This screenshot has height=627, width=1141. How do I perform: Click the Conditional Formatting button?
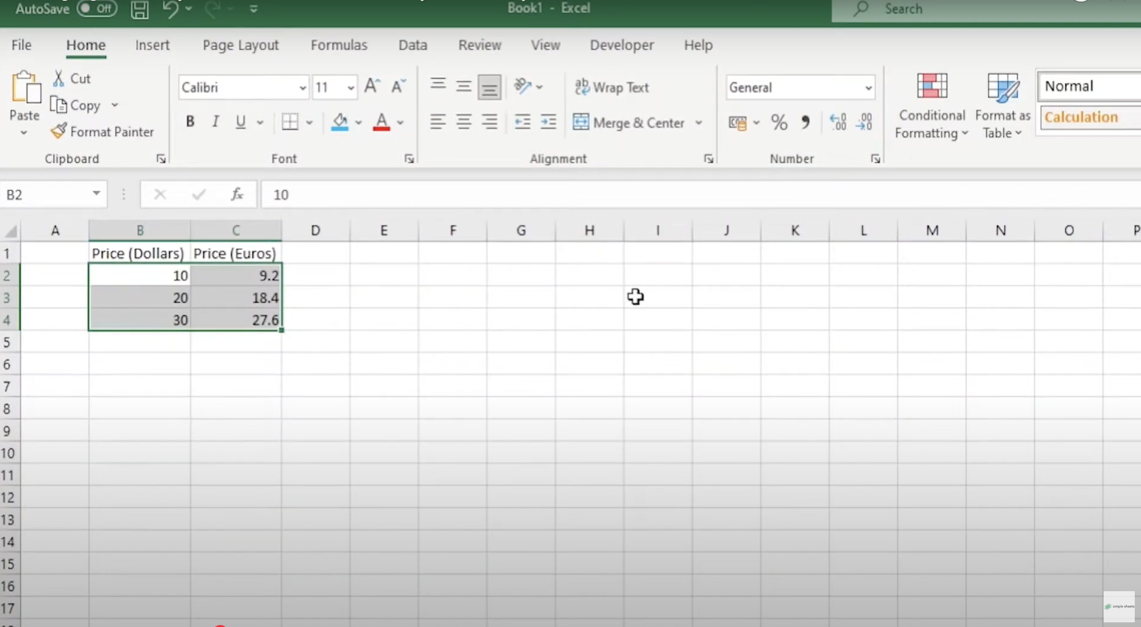pos(932,106)
